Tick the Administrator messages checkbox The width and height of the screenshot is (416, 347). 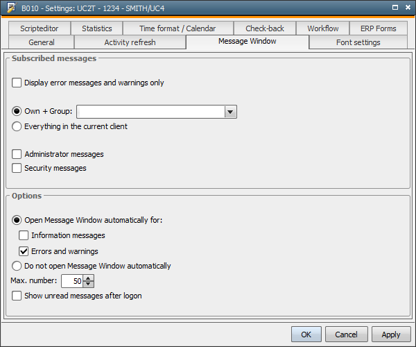pyautogui.click(x=17, y=154)
